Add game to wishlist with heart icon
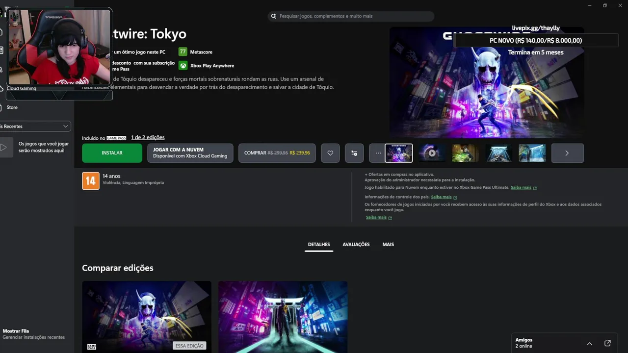The width and height of the screenshot is (628, 353). pos(330,153)
